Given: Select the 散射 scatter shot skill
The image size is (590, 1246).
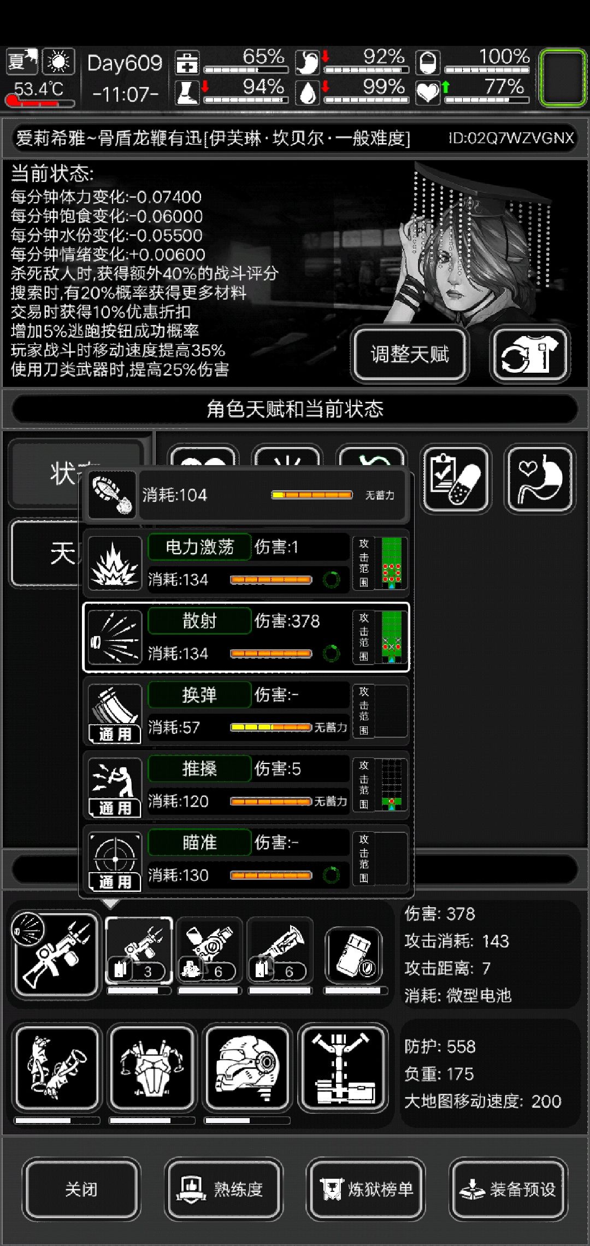Looking at the screenshot, I should (x=246, y=637).
